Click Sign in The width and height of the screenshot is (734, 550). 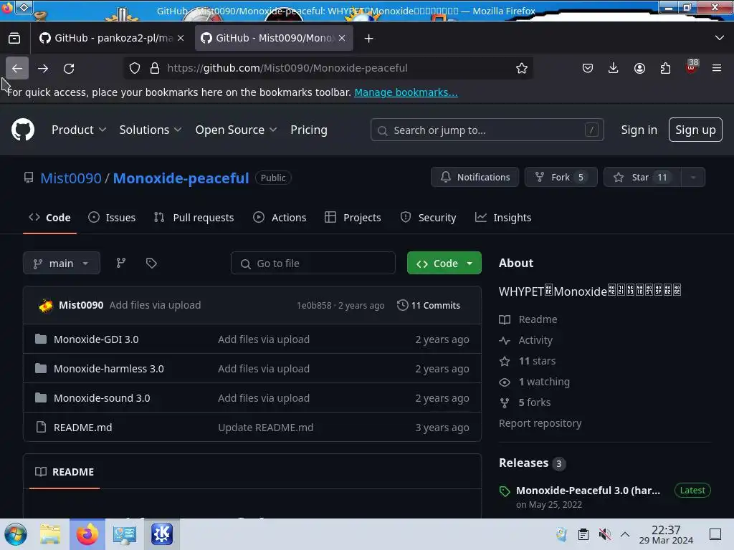coord(639,130)
